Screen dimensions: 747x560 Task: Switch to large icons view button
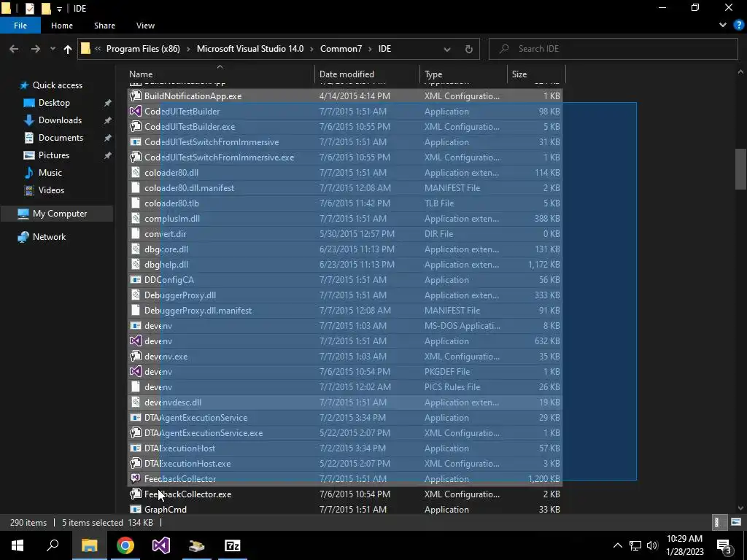click(736, 522)
